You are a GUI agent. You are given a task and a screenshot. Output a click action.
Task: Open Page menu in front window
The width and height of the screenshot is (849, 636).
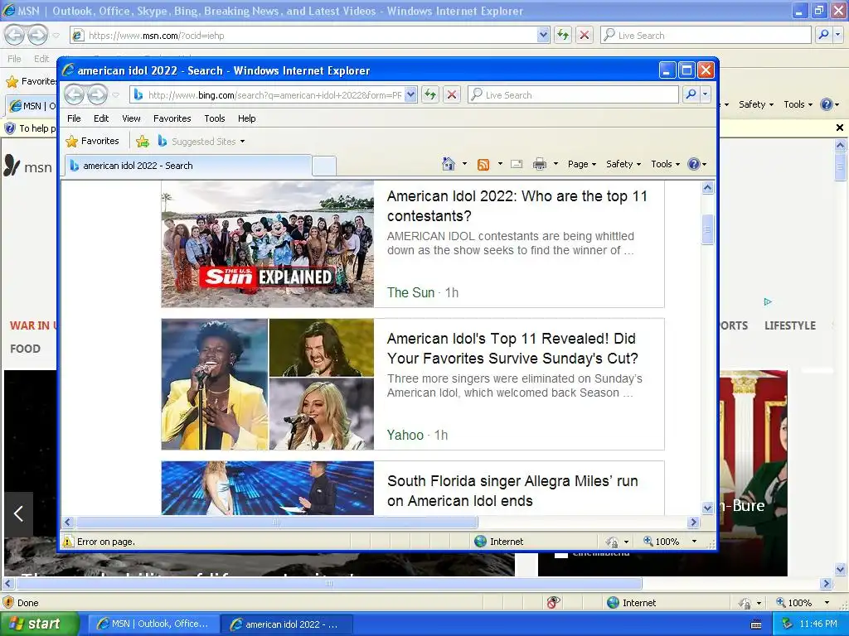coord(581,164)
